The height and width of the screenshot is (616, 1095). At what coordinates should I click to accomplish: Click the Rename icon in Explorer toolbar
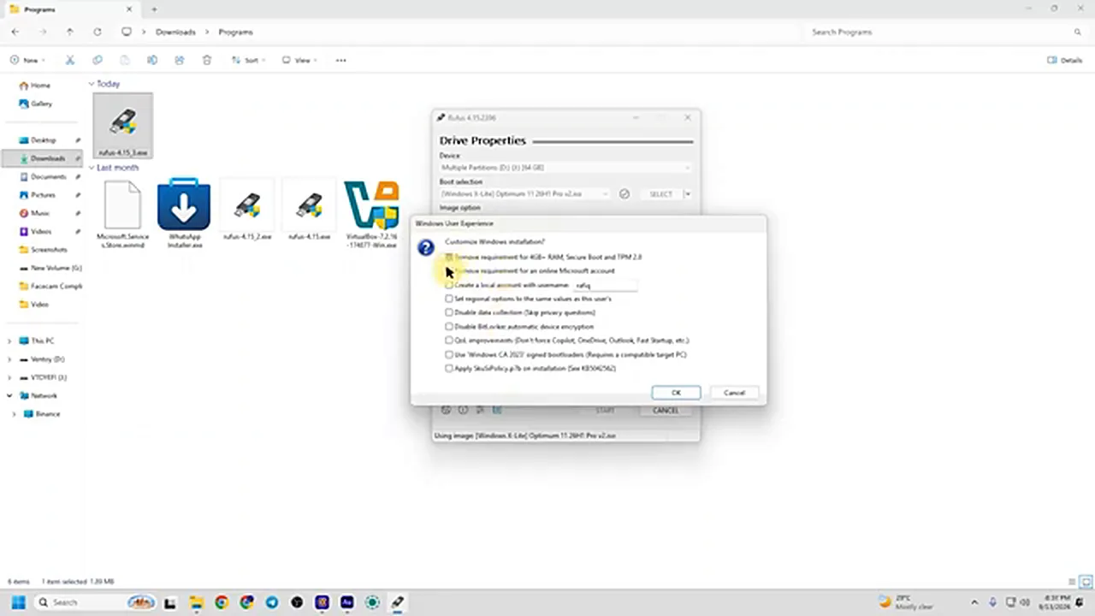pos(152,61)
